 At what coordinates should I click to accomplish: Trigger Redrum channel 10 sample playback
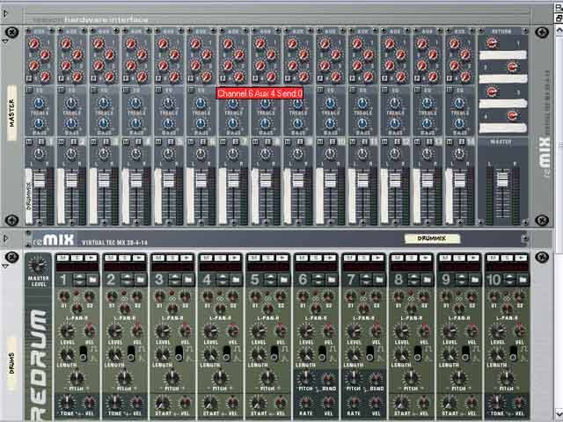tap(521, 258)
